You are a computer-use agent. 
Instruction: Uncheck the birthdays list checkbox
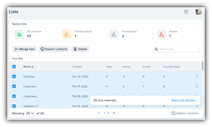point(14,77)
